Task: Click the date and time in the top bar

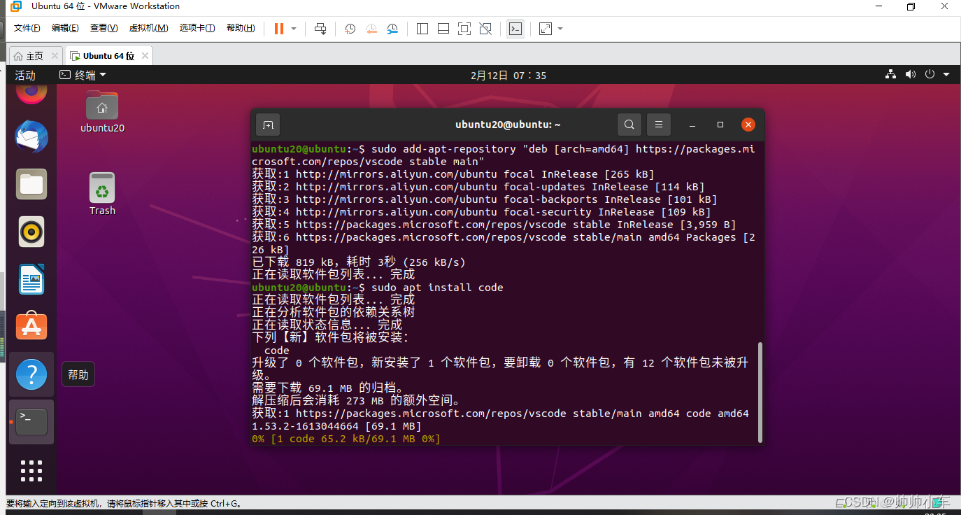Action: [x=508, y=75]
